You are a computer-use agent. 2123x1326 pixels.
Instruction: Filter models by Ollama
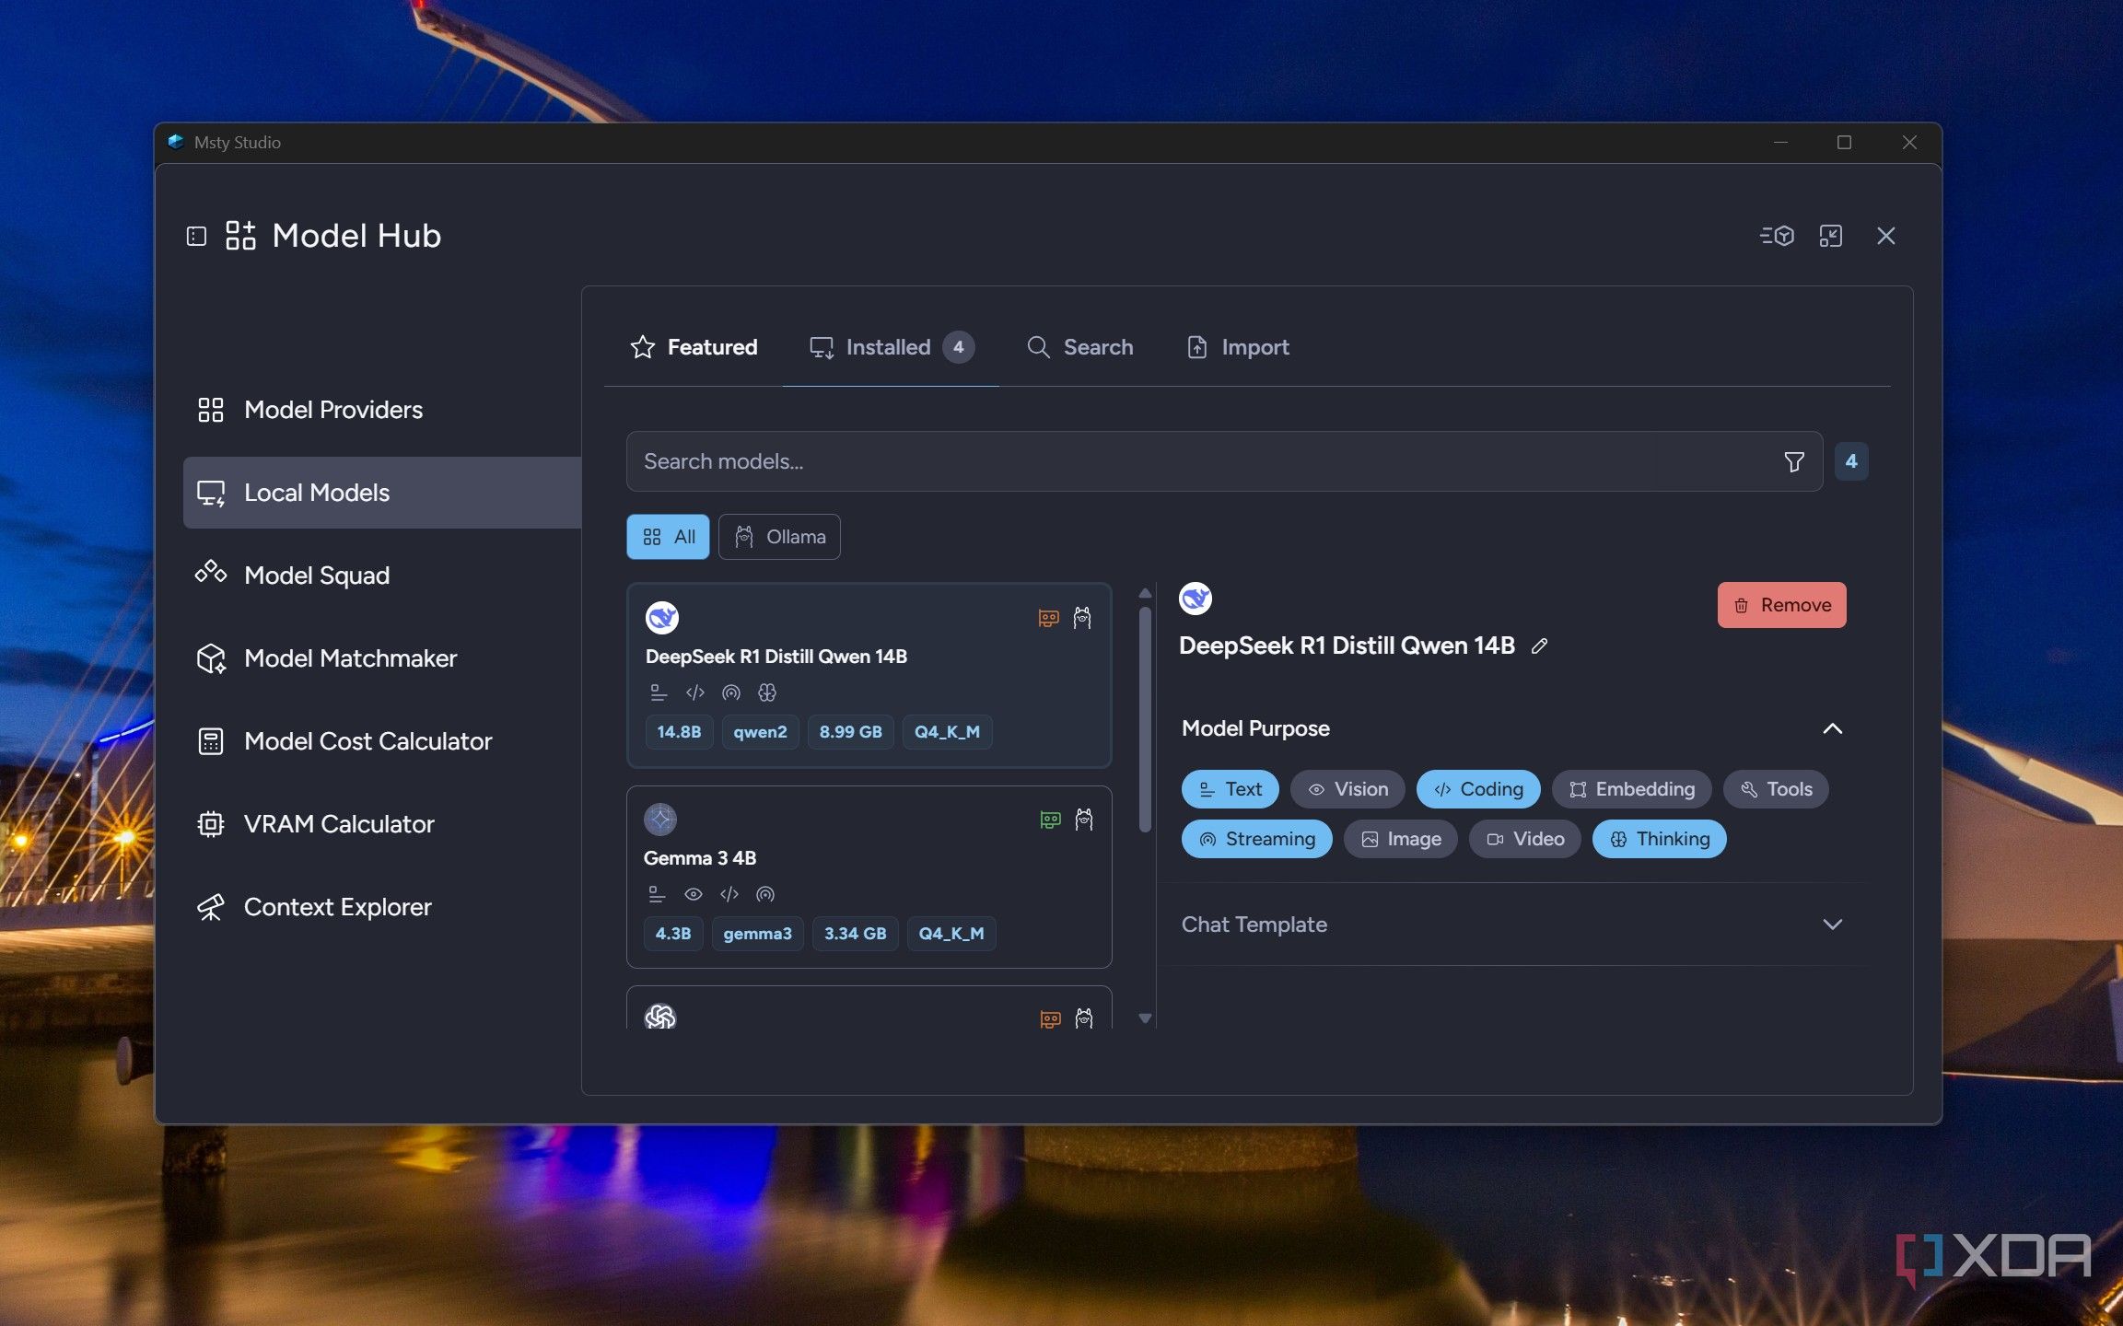tap(779, 537)
